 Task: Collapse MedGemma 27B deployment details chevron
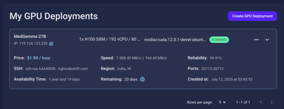267,40
